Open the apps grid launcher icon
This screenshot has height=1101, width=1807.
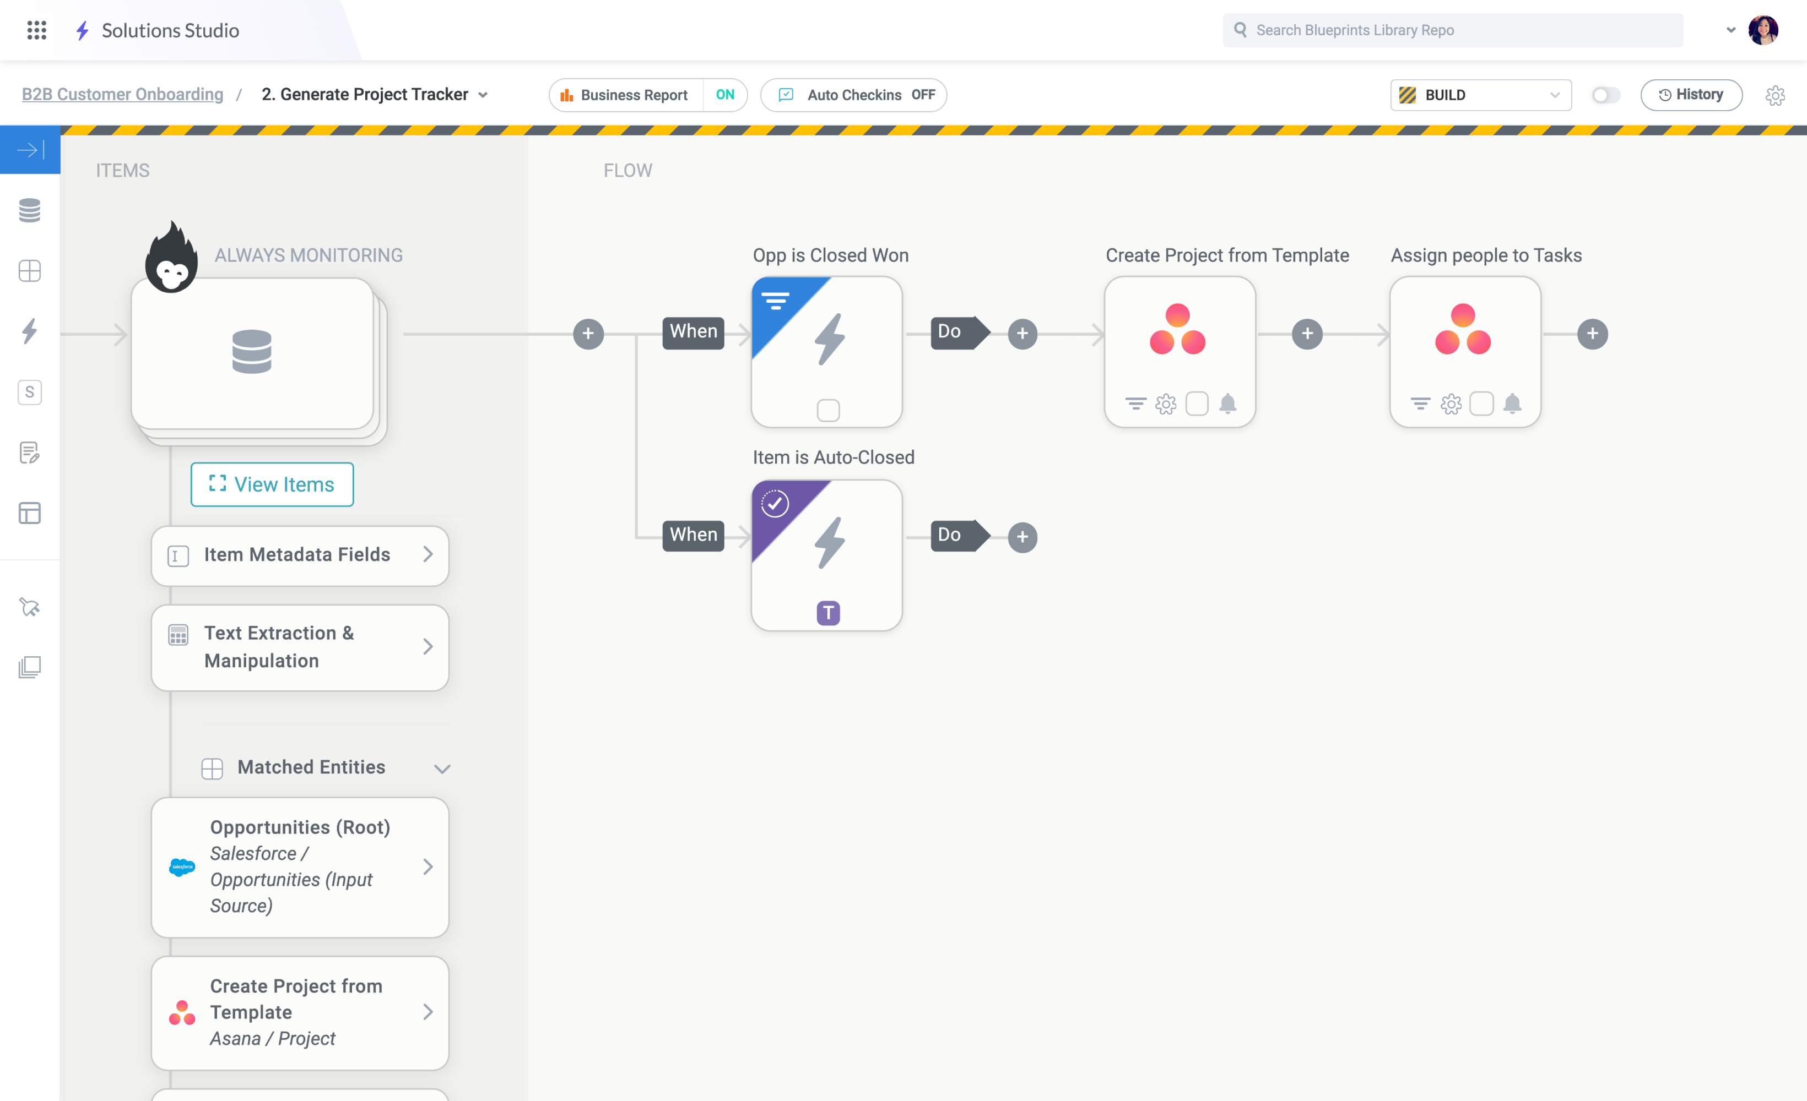click(x=37, y=30)
